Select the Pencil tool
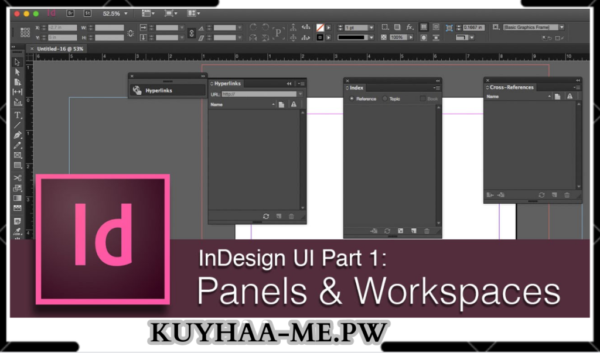Screen dimensions: 600x353 click(x=17, y=145)
